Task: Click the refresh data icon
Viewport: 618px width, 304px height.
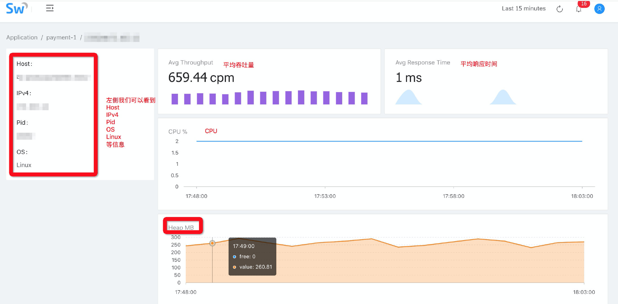Action: [x=559, y=9]
